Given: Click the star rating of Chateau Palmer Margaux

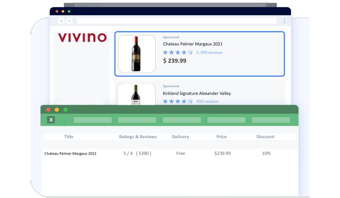Looking at the screenshot, I should 178,52.
